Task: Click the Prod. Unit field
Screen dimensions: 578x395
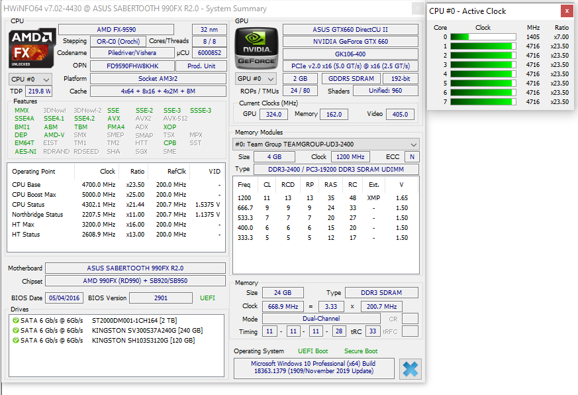Action: tap(201, 66)
